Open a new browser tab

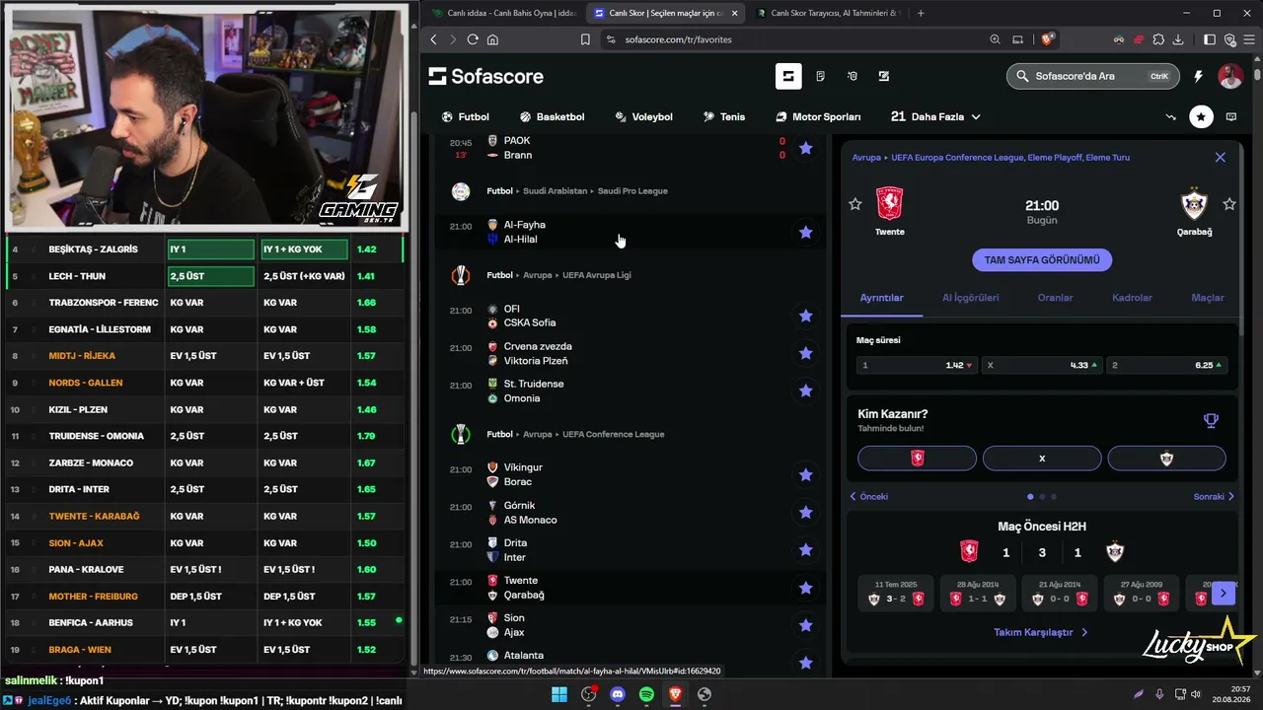point(921,13)
